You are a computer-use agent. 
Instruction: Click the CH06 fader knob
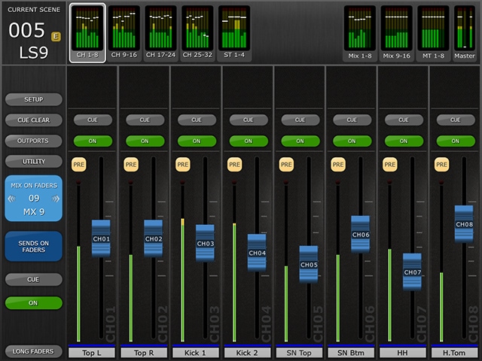(x=360, y=235)
